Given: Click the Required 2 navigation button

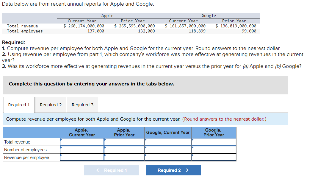Looking at the screenshot, I should (173, 170).
